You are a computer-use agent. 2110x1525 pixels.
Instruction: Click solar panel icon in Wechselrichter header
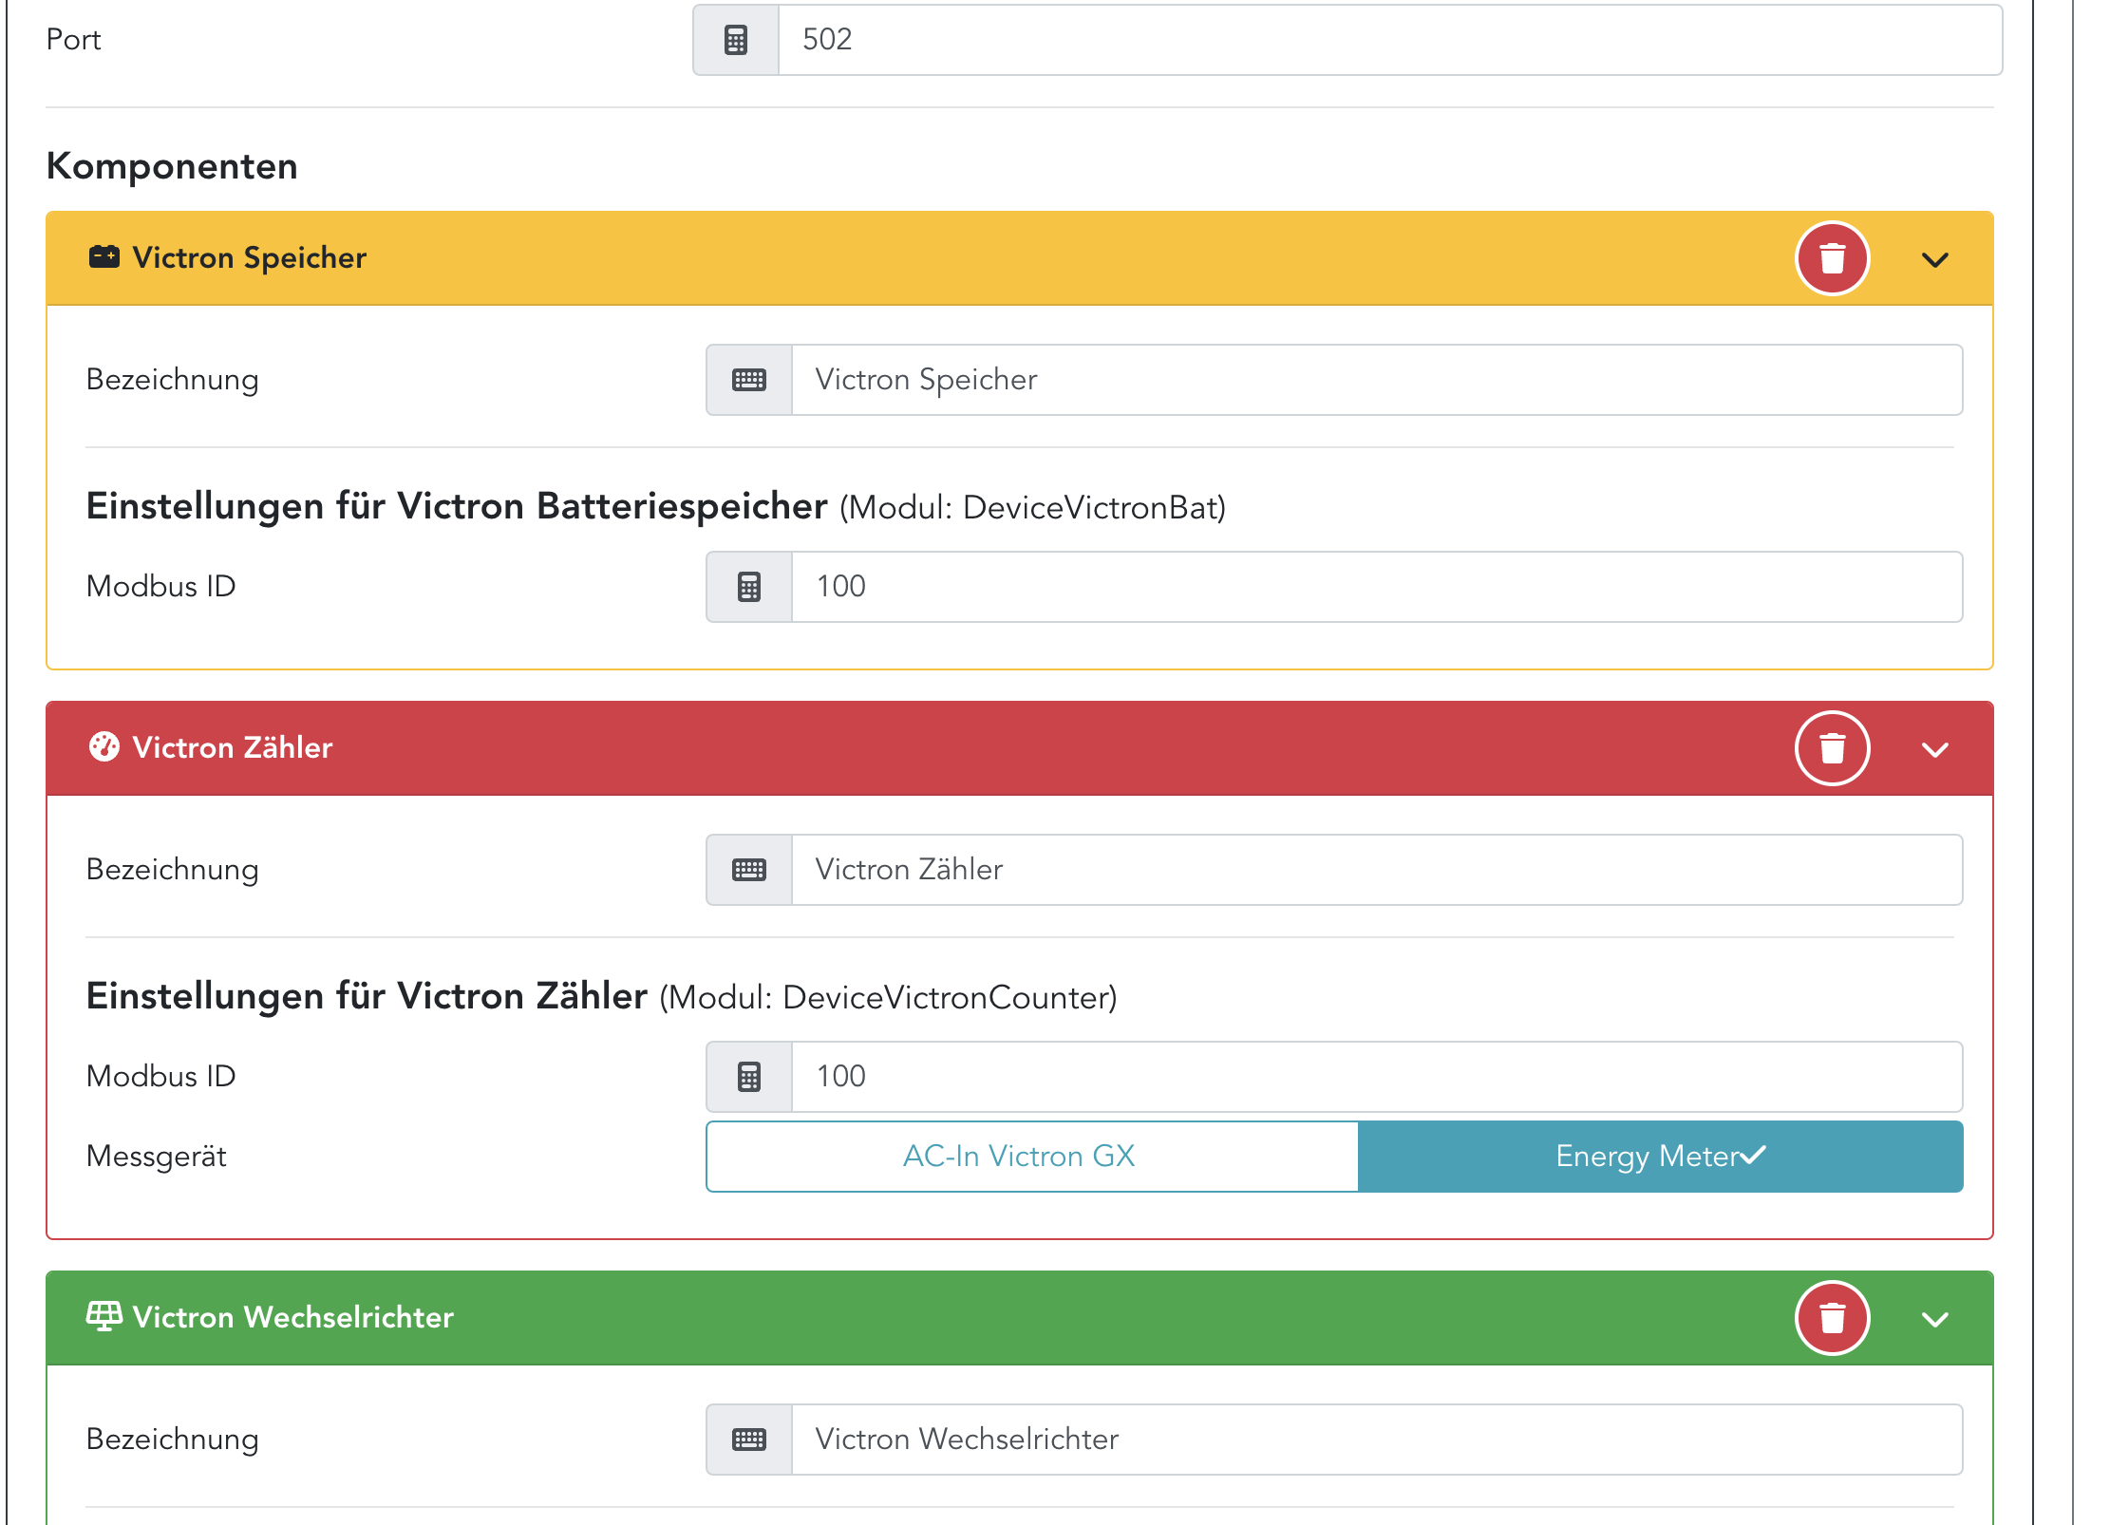tap(104, 1316)
